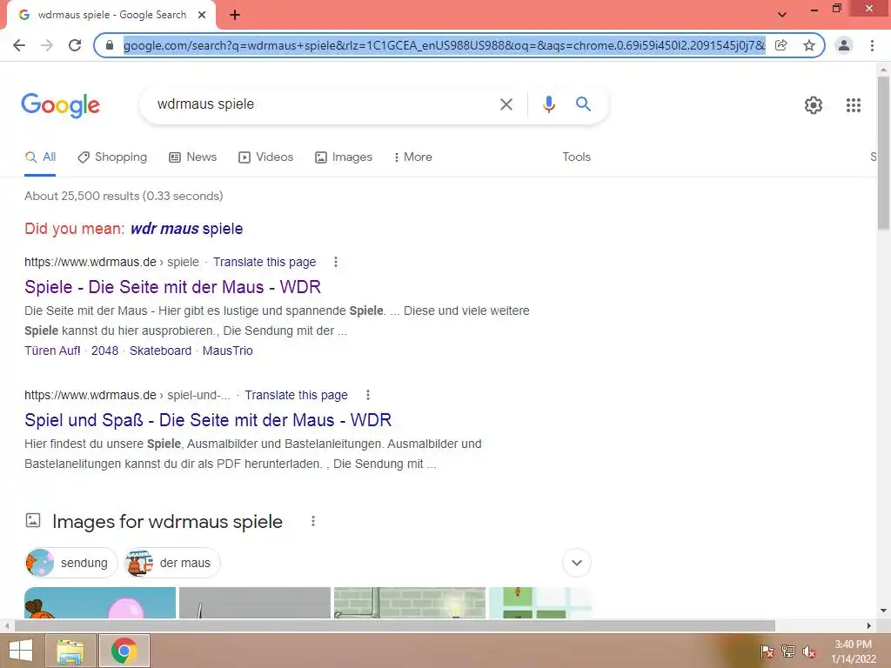Viewport: 891px width, 668px height.
Task: Open the taskbar clock and date
Action: point(853,651)
